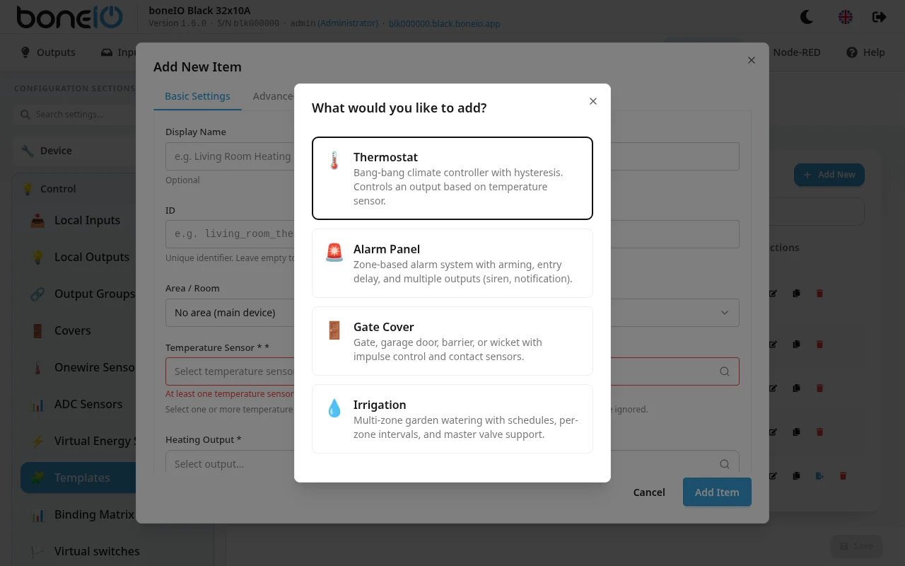Open Node-RED from the top navigation
This screenshot has width=905, height=566.
[x=797, y=52]
